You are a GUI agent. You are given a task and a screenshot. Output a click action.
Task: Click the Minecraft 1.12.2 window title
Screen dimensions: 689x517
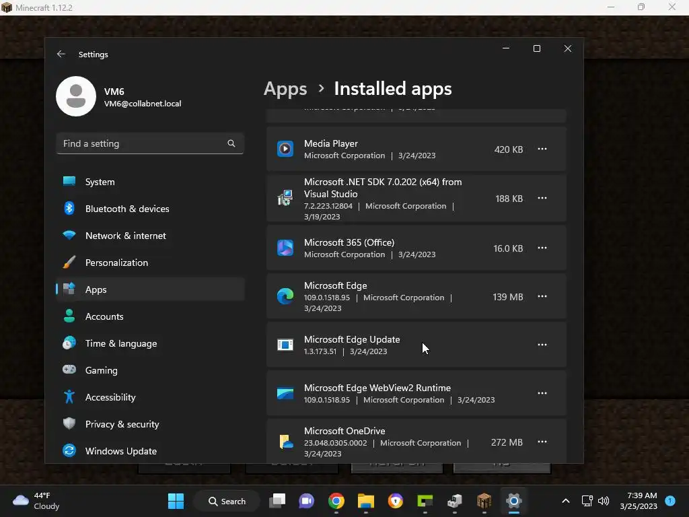[x=44, y=7]
